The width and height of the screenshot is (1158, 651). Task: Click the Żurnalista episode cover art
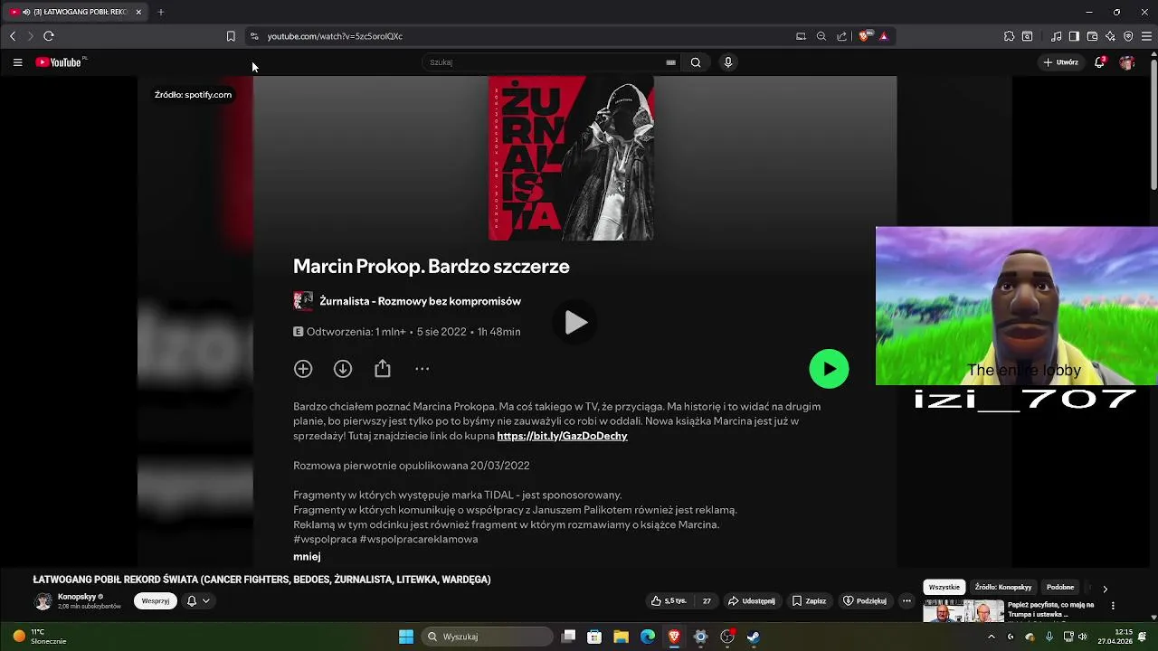pos(571,158)
